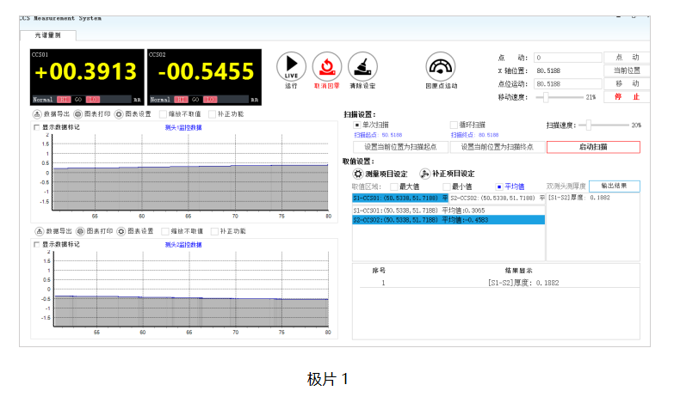
Task: Click the 扫描起点 50.5188 label
Action: (x=378, y=135)
